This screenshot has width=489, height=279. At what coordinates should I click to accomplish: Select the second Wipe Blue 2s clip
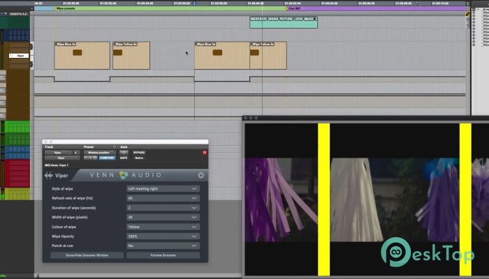click(x=222, y=55)
